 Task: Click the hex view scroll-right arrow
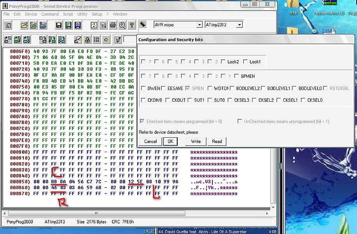coord(267,213)
